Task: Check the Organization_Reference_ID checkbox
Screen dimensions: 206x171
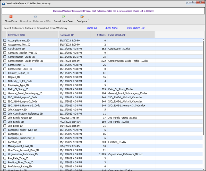Action: (x=5, y=154)
